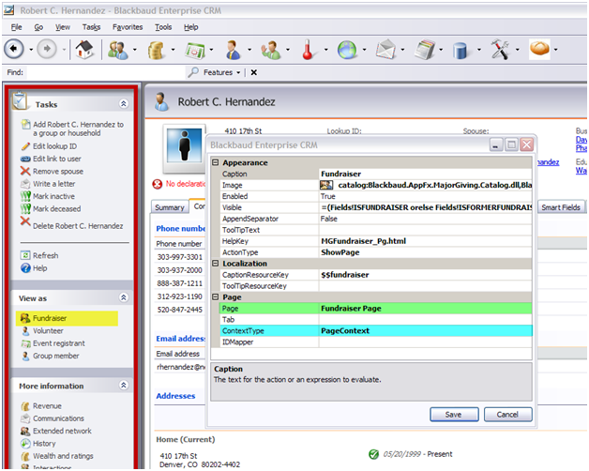Screen dimensions: 589x471
Task: Open the Revenue coins toolbar icon
Action: tap(156, 50)
